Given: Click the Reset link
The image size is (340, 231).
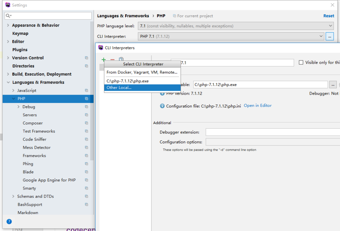Looking at the screenshot, I should pos(328,16).
